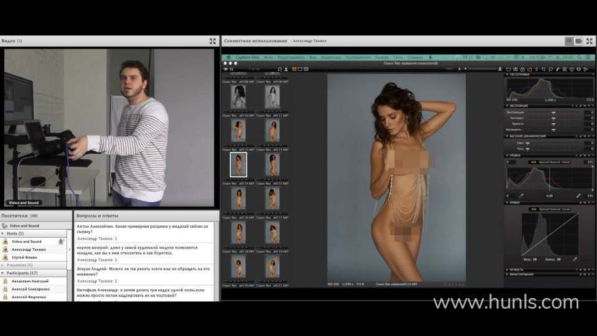Select host Сергей Фомин in attendee list

[24, 258]
